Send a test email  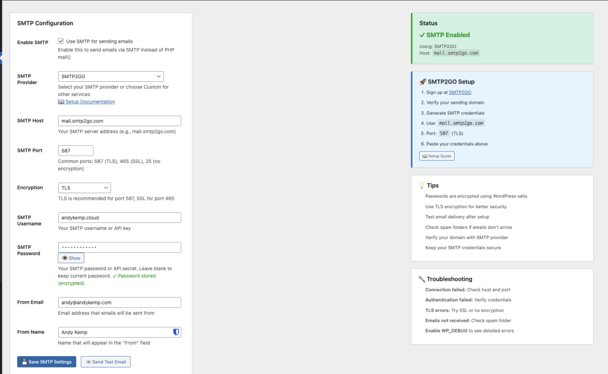(105, 362)
